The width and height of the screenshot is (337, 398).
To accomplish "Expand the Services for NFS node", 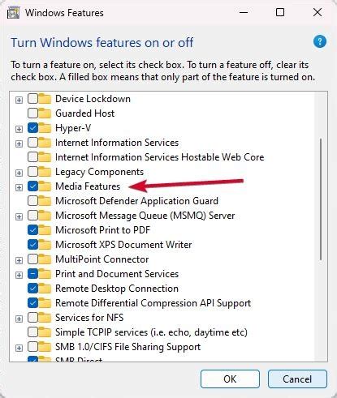I will click(x=19, y=319).
